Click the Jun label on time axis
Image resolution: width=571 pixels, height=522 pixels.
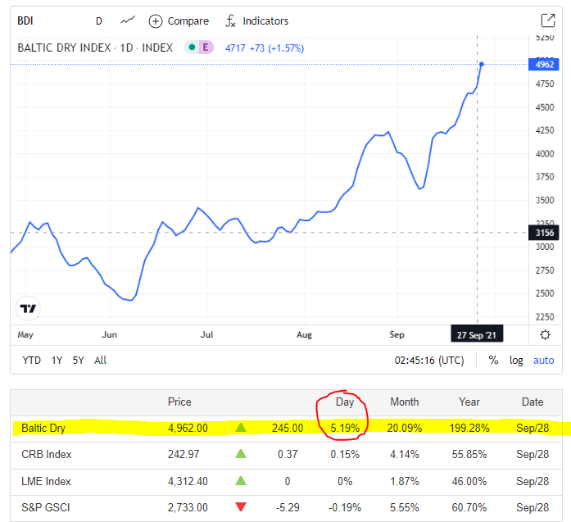point(109,335)
